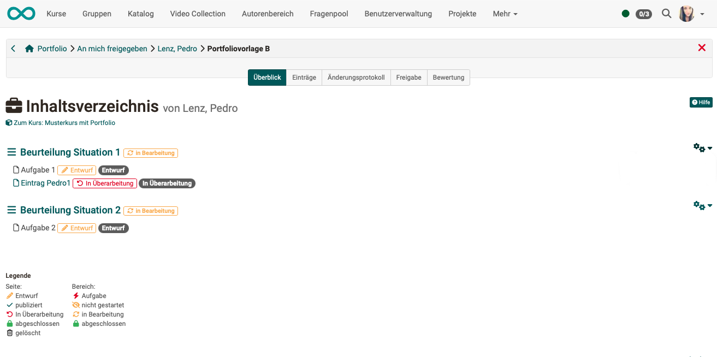This screenshot has height=357, width=717.
Task: Open gear menu for Beurteilung Situation 1
Action: [702, 148]
